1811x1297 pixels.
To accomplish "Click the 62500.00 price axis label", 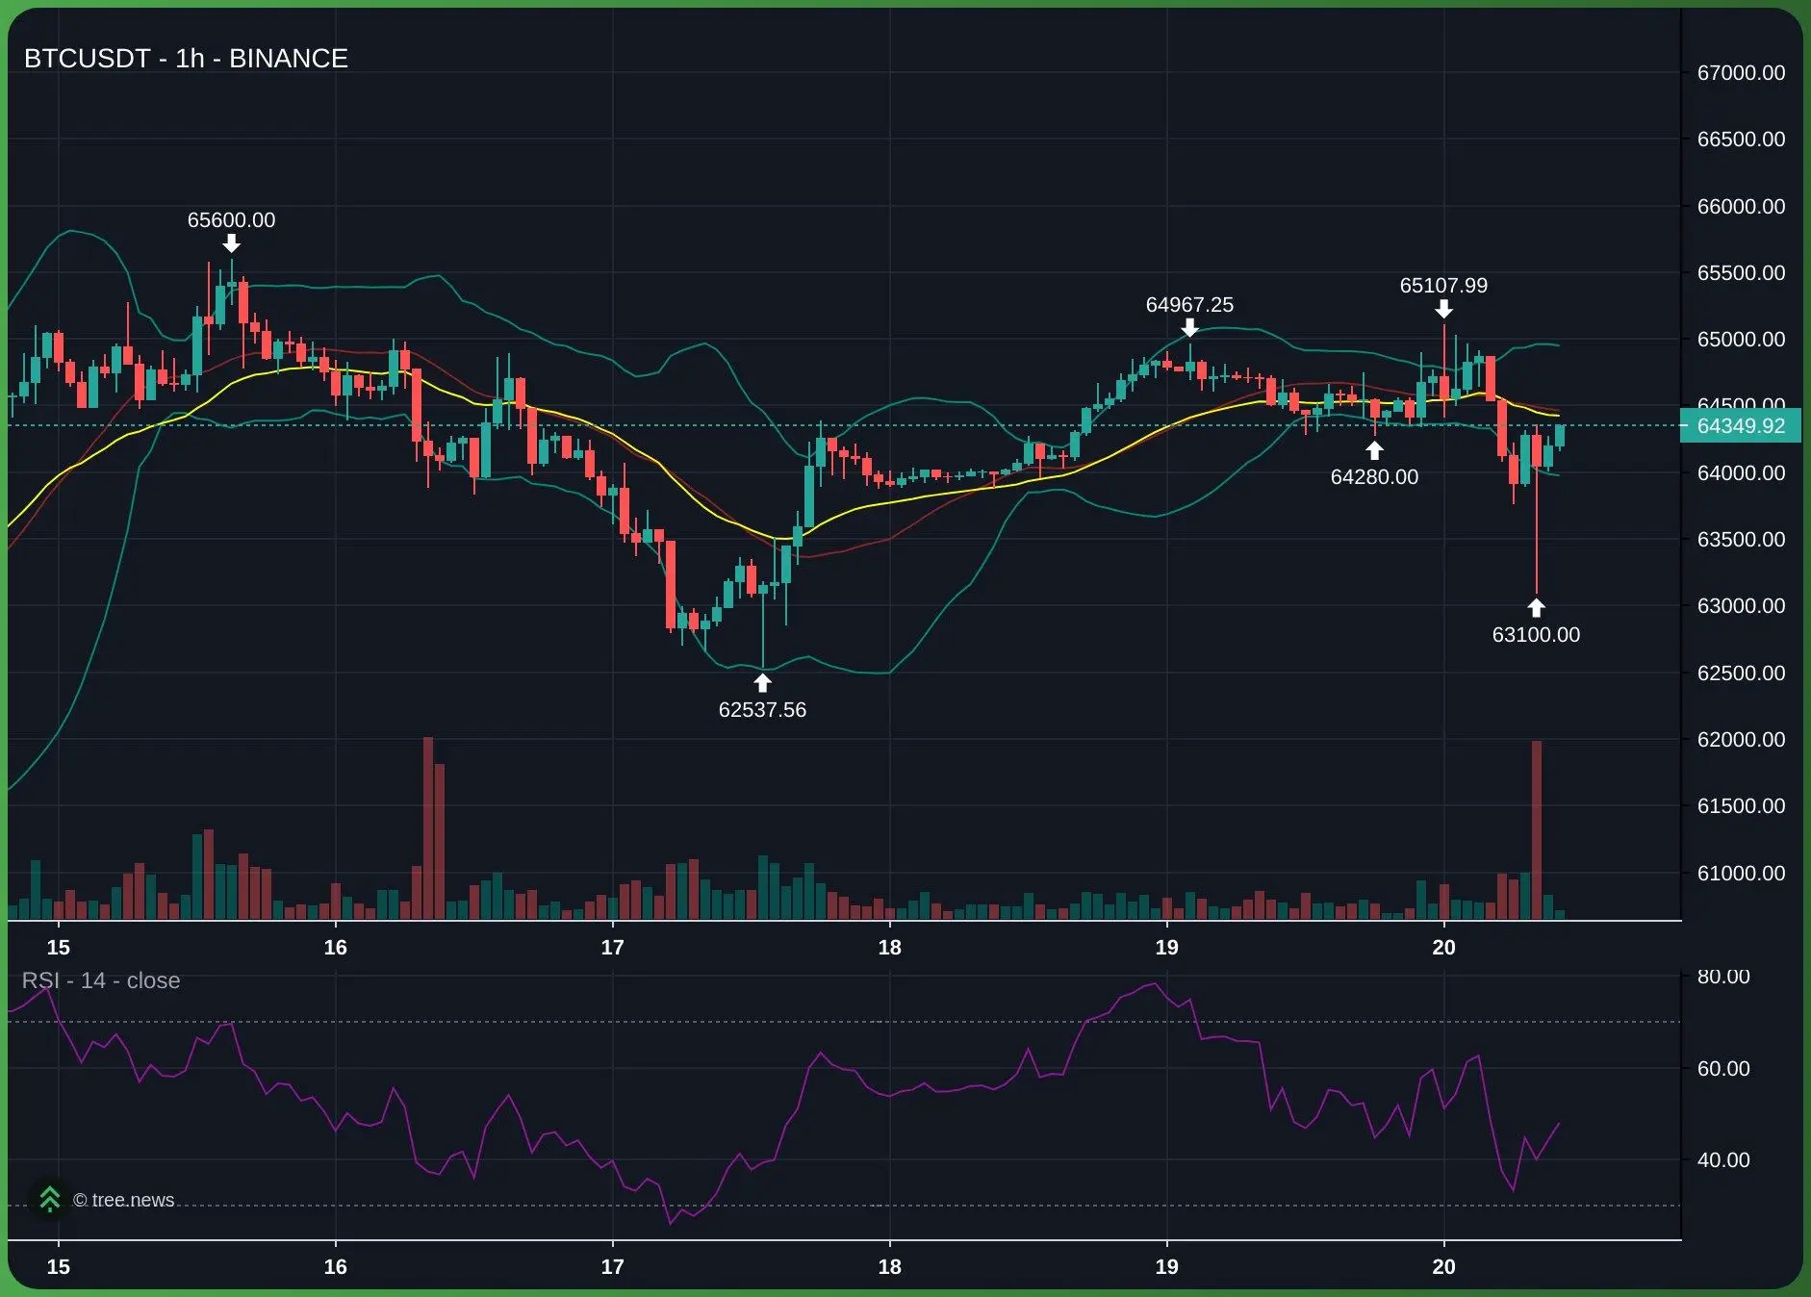I will point(1741,674).
